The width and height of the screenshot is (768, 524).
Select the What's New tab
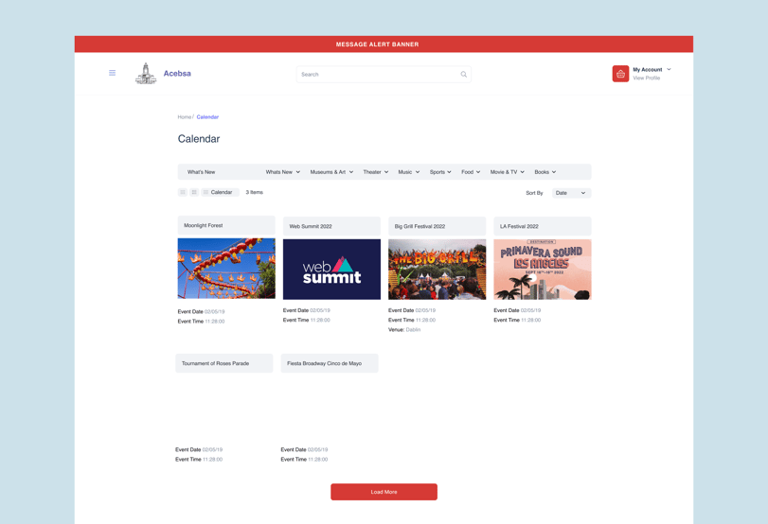201,172
